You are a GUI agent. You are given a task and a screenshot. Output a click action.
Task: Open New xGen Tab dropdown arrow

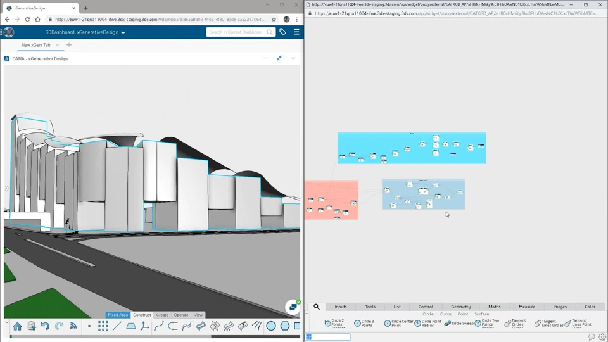[x=57, y=45]
